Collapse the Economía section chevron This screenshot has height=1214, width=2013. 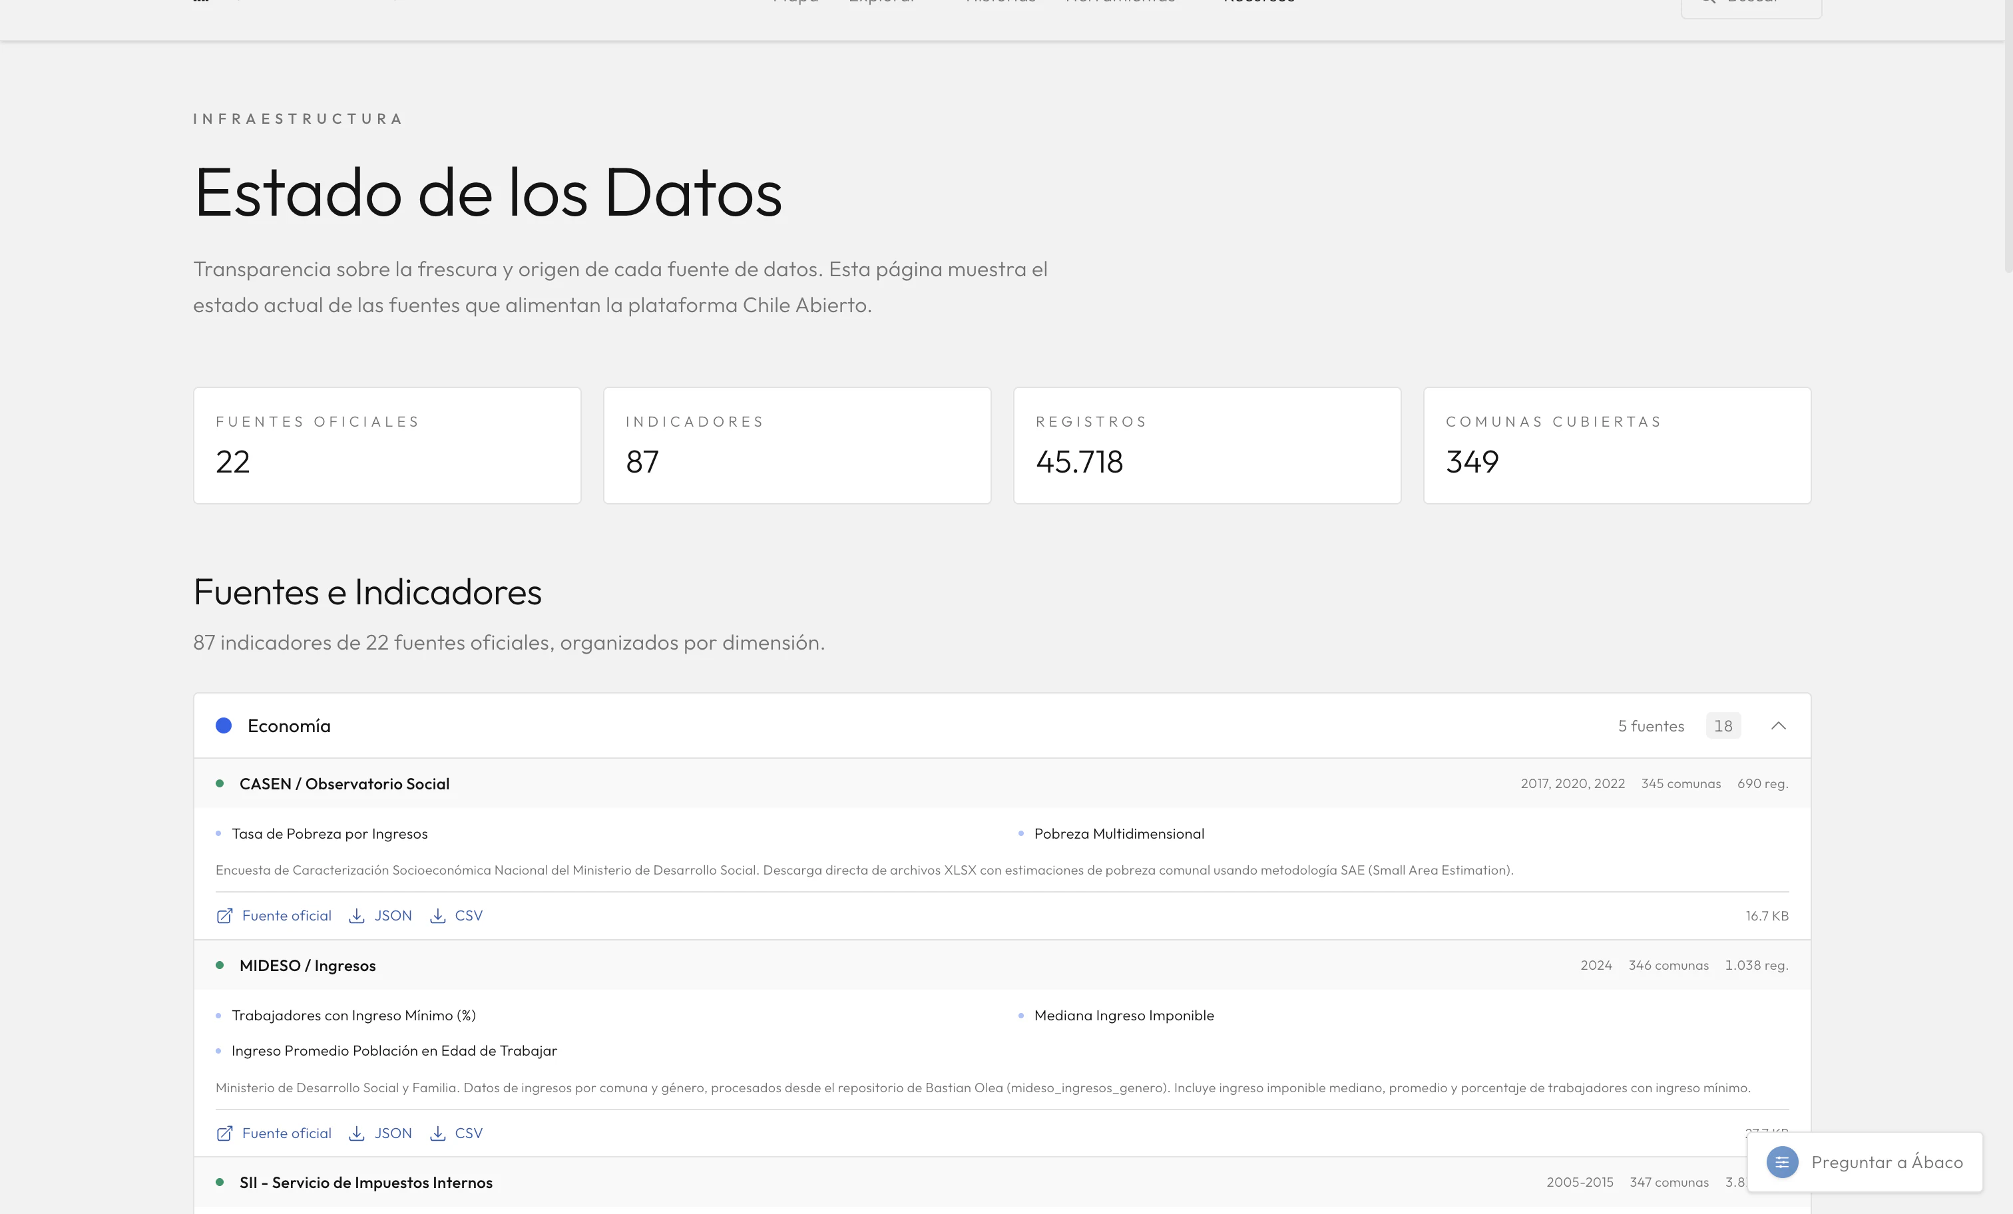[x=1778, y=725]
